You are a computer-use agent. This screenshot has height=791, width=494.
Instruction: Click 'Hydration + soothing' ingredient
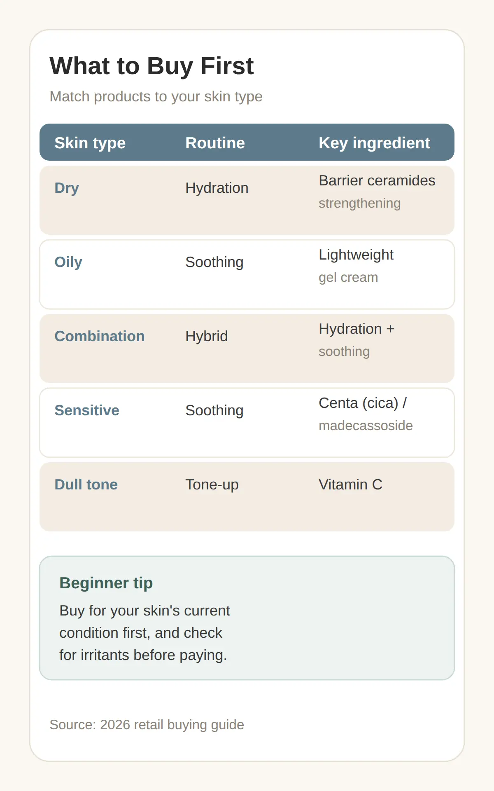[x=357, y=340]
